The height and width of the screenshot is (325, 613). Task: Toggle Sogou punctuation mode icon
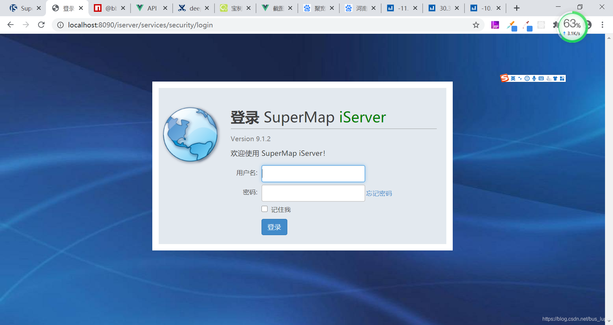tap(520, 78)
